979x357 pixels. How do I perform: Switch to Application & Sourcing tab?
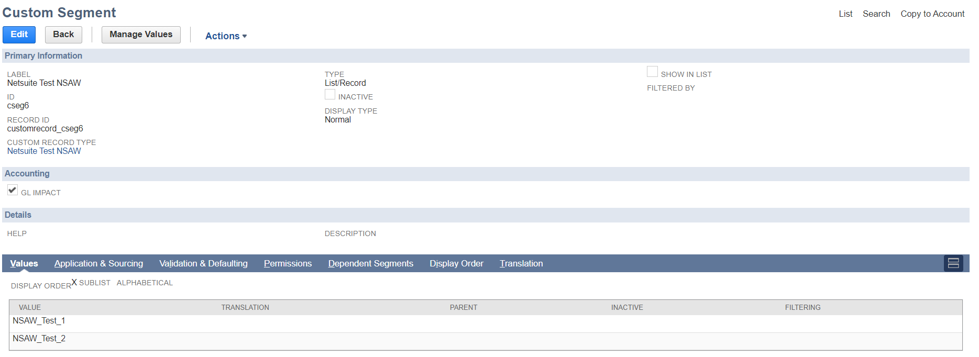point(98,263)
